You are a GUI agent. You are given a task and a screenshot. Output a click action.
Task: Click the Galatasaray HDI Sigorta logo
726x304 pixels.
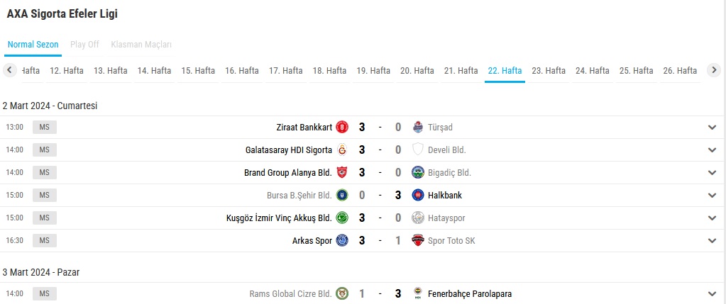tap(342, 150)
